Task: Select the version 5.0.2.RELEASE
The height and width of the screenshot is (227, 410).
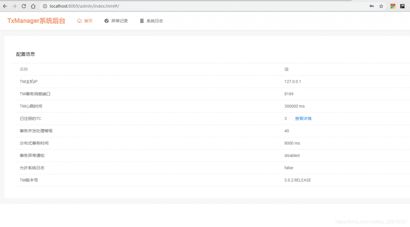Action: click(x=298, y=180)
